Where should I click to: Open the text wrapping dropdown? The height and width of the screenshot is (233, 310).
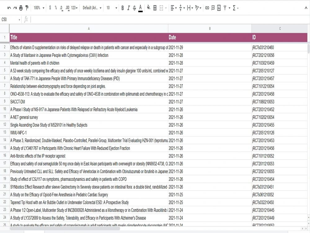[x=190, y=8]
